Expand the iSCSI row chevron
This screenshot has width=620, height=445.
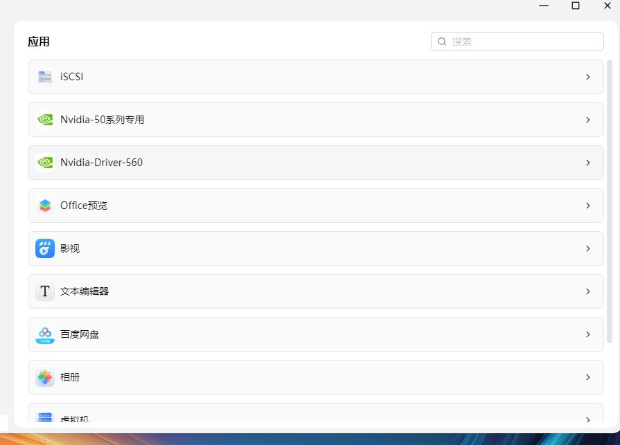coord(588,77)
